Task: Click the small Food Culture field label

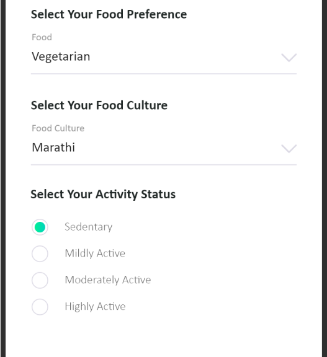Action: click(x=58, y=128)
